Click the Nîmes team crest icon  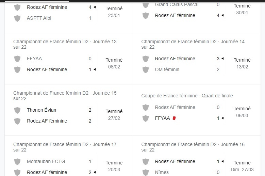point(146,172)
